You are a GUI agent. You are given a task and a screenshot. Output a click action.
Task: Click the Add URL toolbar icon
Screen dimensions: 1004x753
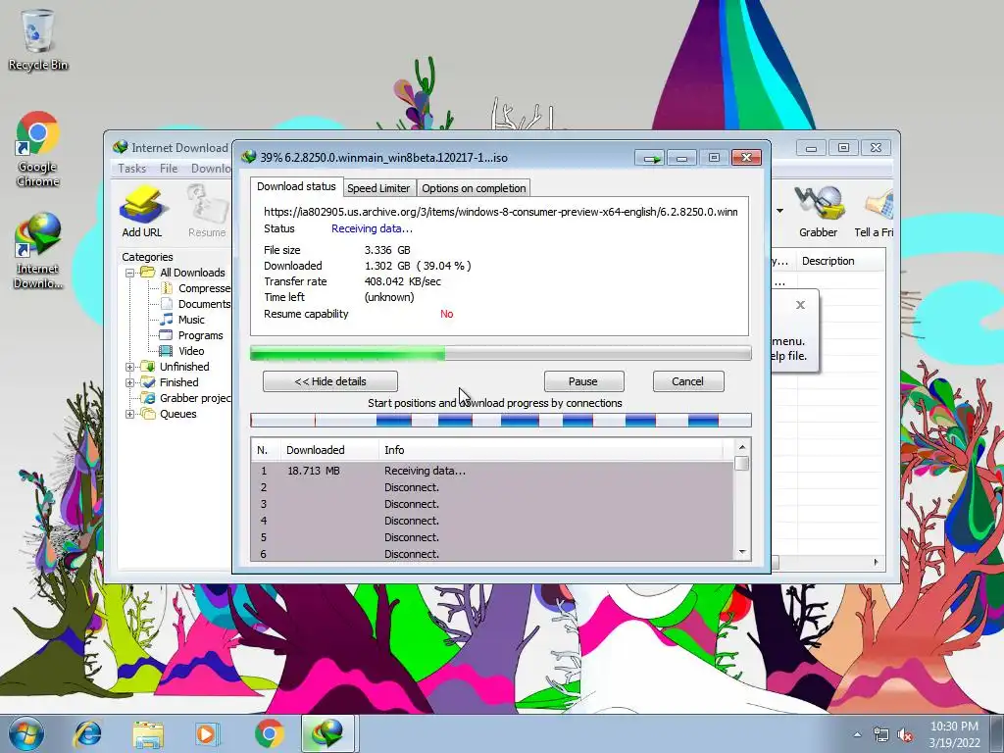142,212
